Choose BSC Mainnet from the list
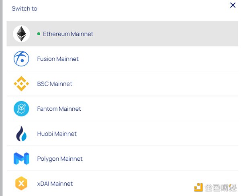Screen dimensions: 241x196 (x=55, y=84)
